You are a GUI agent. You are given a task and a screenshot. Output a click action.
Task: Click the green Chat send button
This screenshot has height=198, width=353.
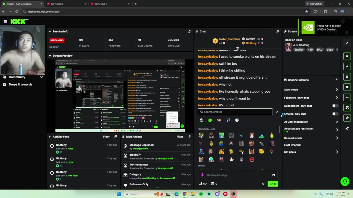[x=273, y=184]
